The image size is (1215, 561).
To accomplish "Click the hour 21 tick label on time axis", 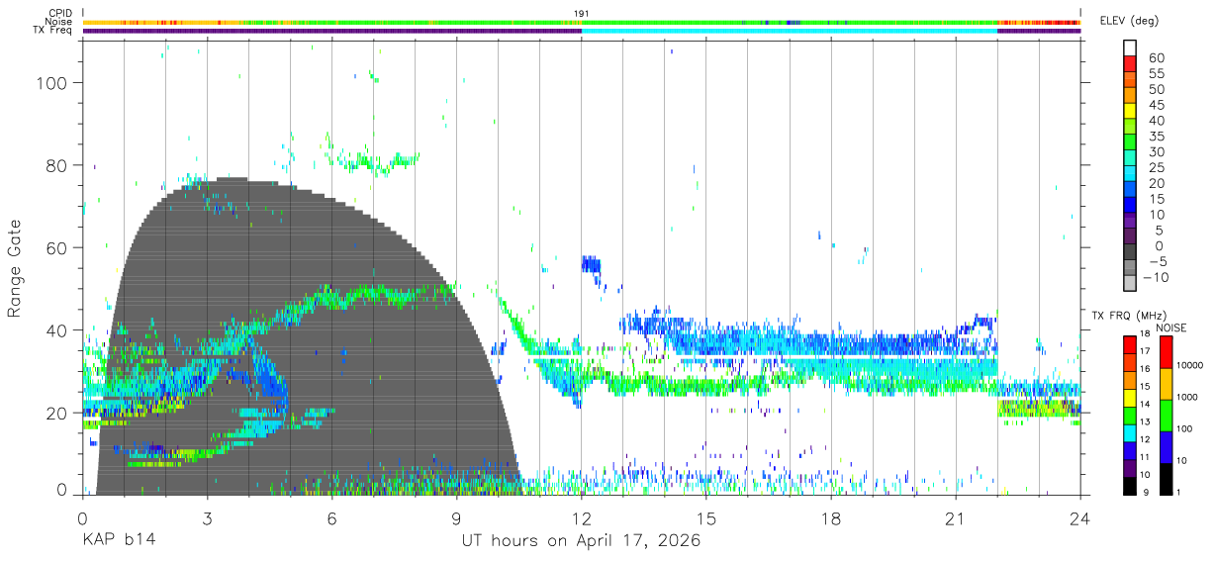I will (956, 518).
